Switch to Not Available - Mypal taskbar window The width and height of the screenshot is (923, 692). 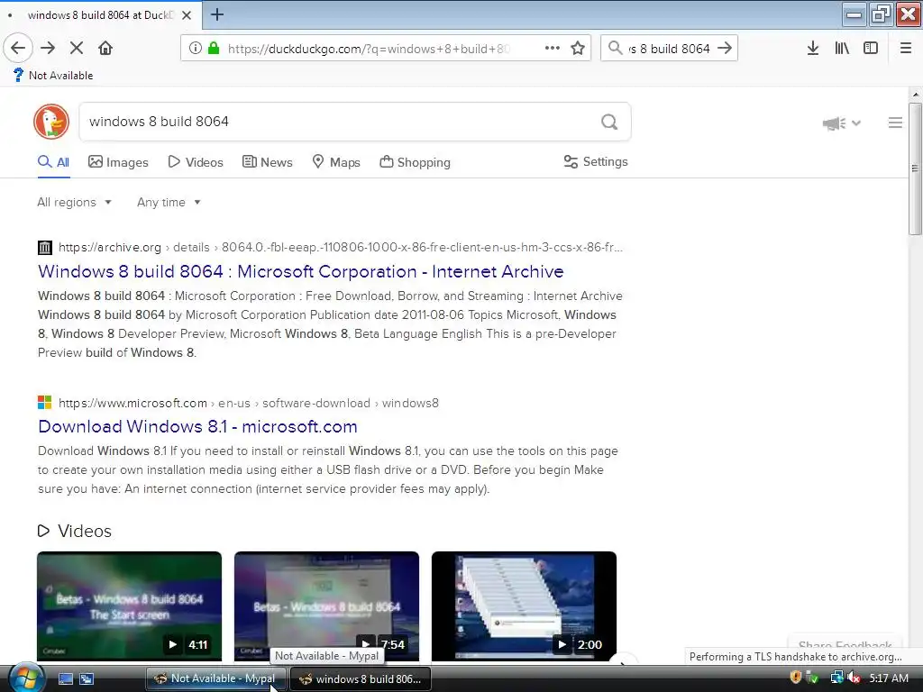pos(216,679)
